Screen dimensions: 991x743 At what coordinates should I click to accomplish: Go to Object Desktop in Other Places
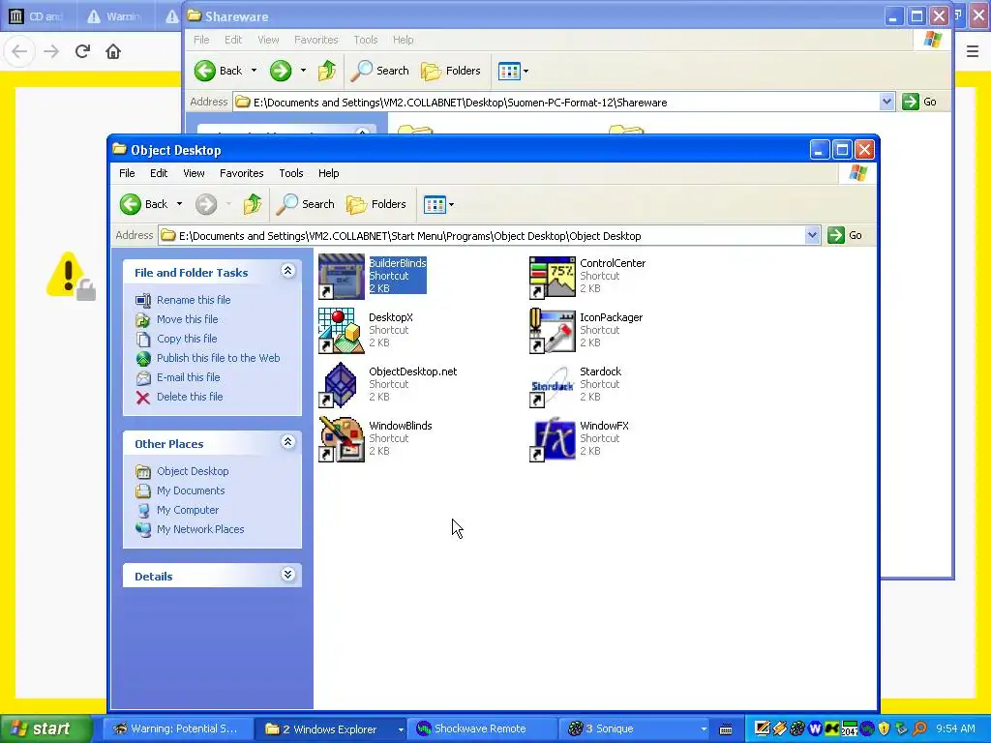(193, 471)
